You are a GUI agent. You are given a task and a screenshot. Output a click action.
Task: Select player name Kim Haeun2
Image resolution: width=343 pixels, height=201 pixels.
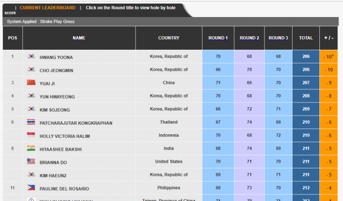[53, 175]
